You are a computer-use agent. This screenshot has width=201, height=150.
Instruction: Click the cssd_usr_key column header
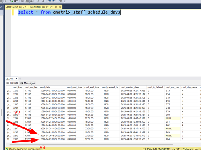[31, 87]
